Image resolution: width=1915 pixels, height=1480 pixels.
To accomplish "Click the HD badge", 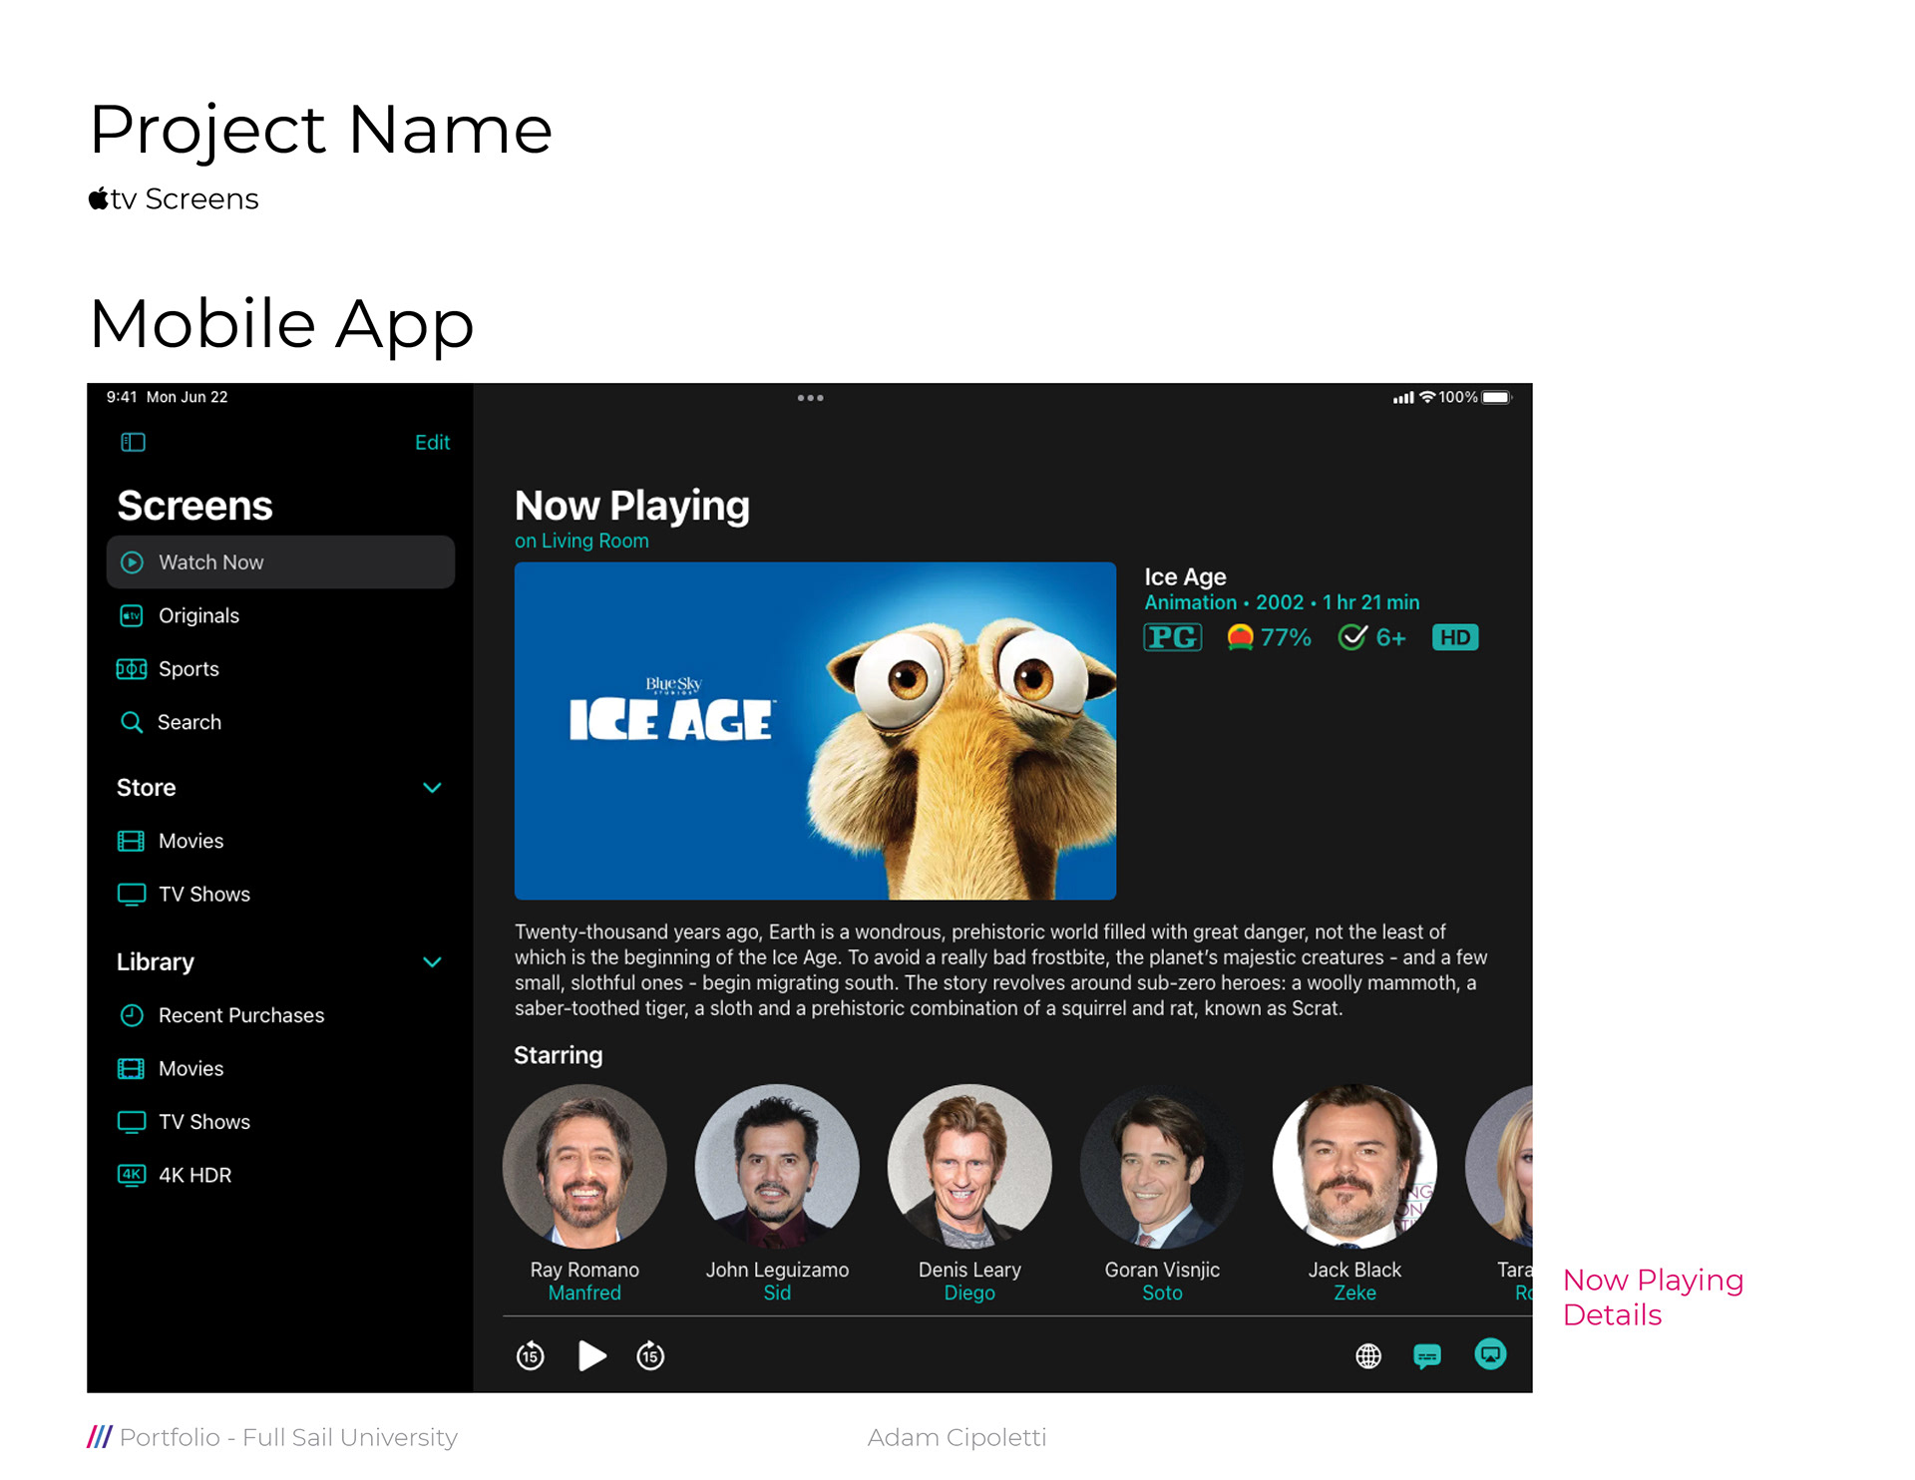I will coord(1455,637).
